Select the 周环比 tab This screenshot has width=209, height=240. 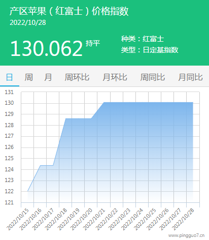click(77, 77)
